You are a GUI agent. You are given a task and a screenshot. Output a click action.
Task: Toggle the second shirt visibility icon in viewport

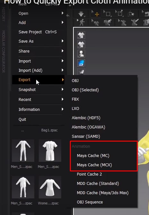[81, 45]
